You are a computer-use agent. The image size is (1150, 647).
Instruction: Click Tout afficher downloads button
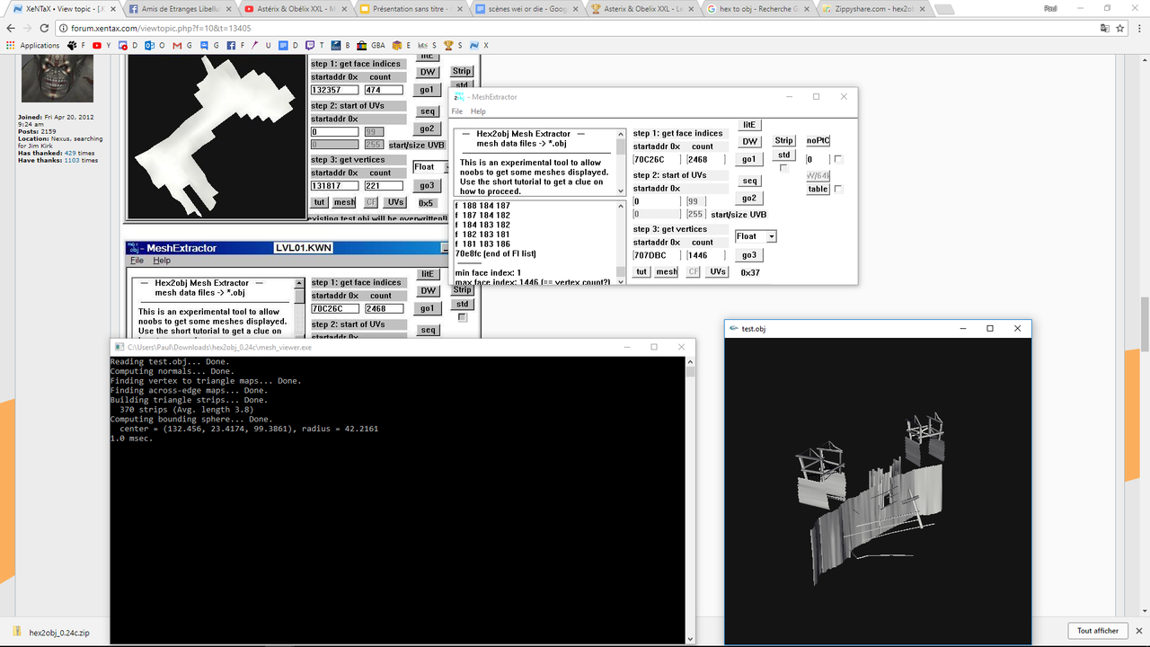coord(1097,631)
